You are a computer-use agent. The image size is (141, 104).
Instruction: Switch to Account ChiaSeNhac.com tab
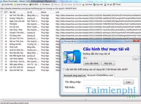(100, 75)
